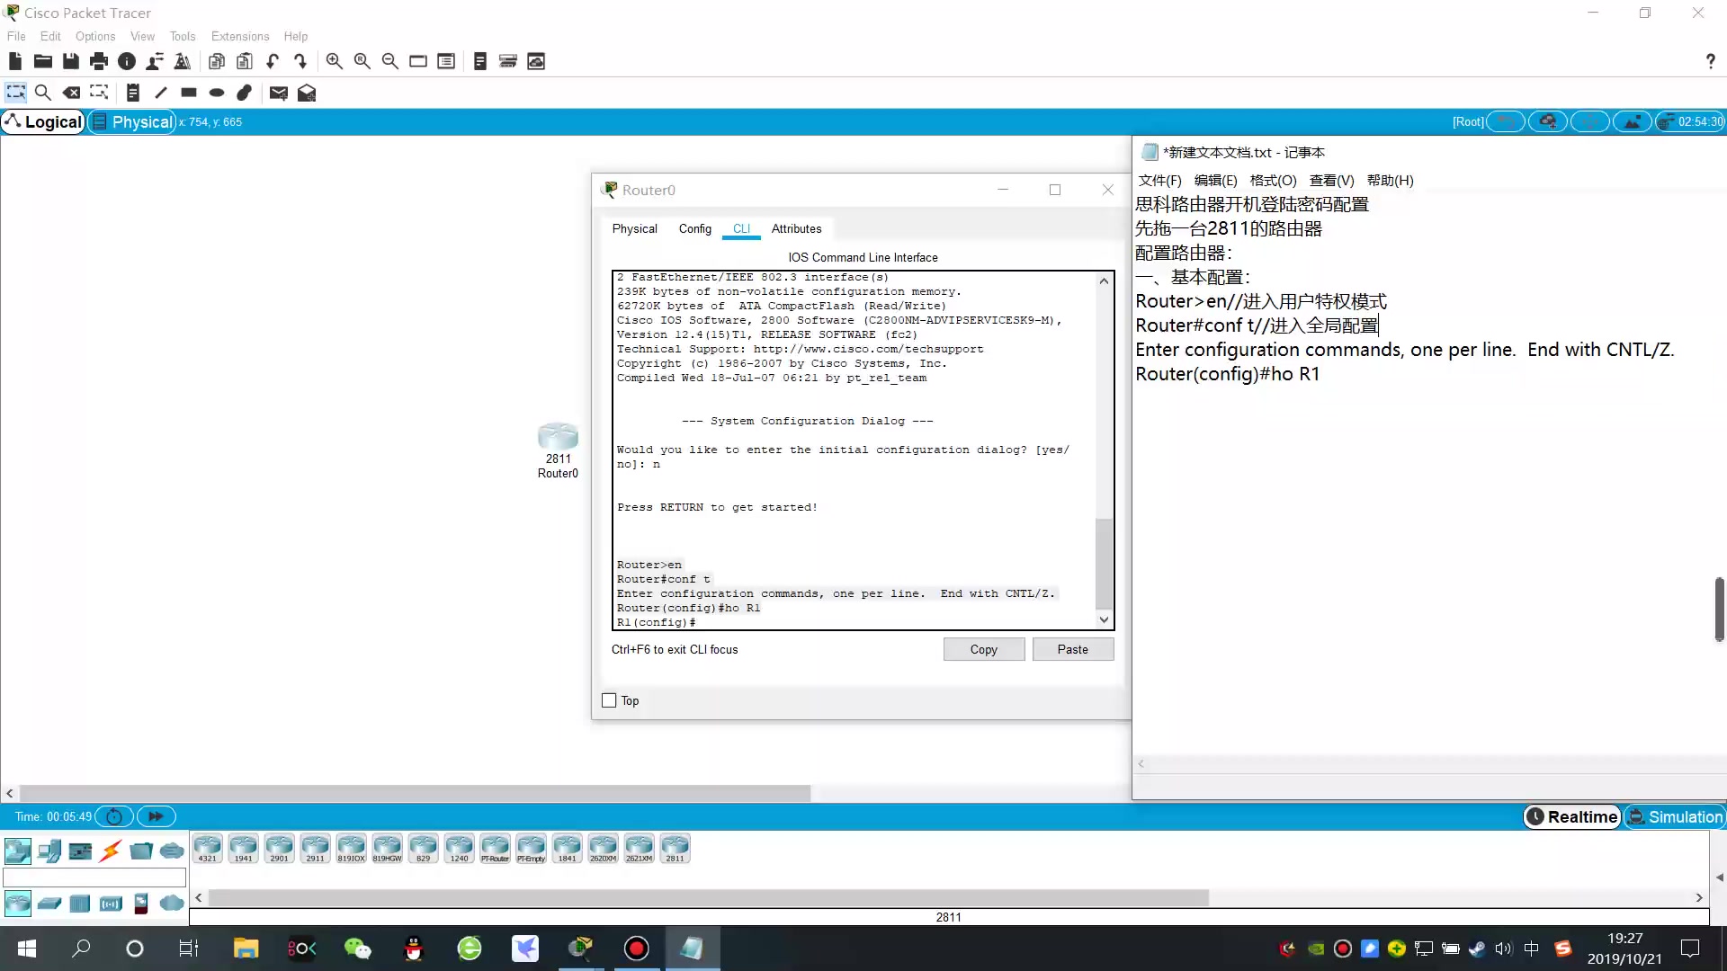The height and width of the screenshot is (971, 1727).
Task: Pick the 1941 router device
Action: (x=244, y=849)
